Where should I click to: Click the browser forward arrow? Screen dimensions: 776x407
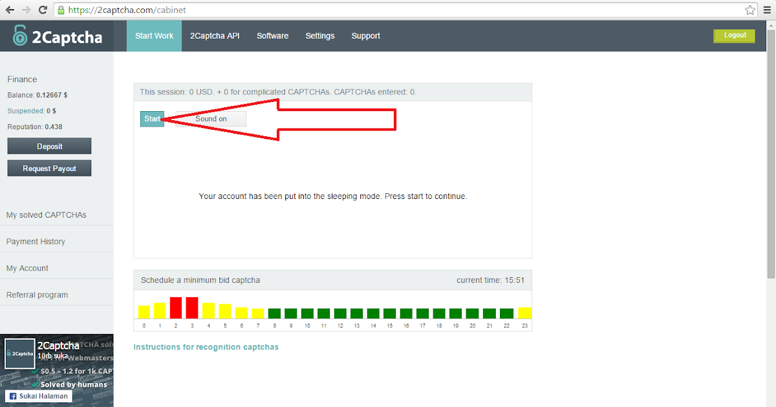(x=27, y=10)
